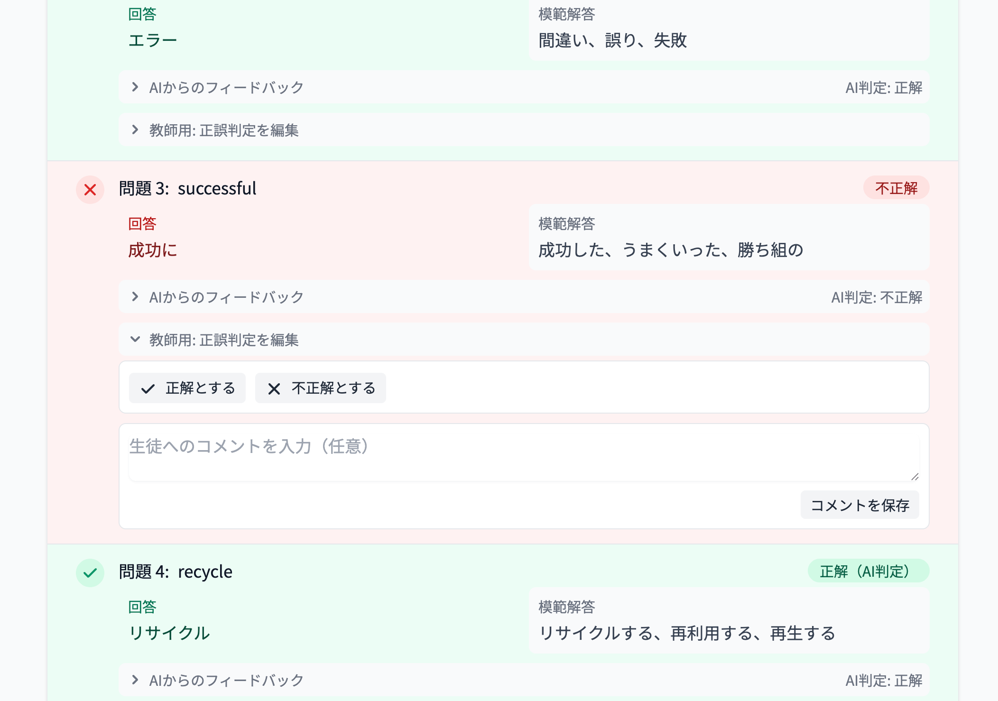The width and height of the screenshot is (998, 701).
Task: Click the student answer 成功に
Action: pyautogui.click(x=152, y=250)
